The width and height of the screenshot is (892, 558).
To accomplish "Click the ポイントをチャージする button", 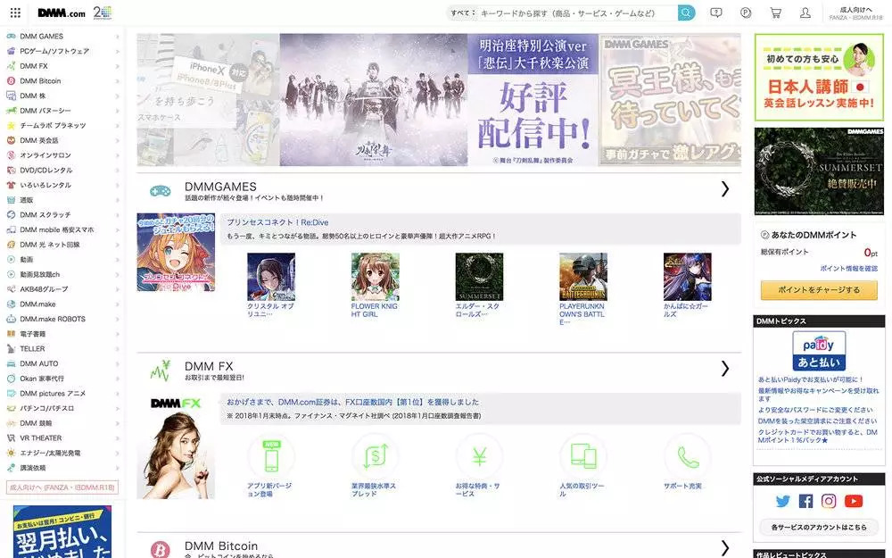I will [819, 290].
